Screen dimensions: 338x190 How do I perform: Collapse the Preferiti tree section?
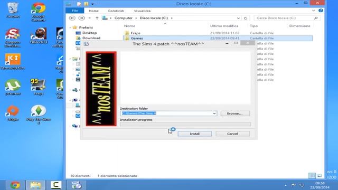(70, 28)
